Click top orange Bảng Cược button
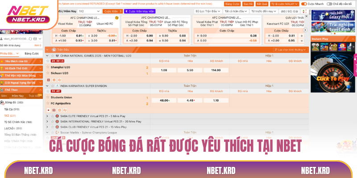The image size is (357, 178). 232,4
